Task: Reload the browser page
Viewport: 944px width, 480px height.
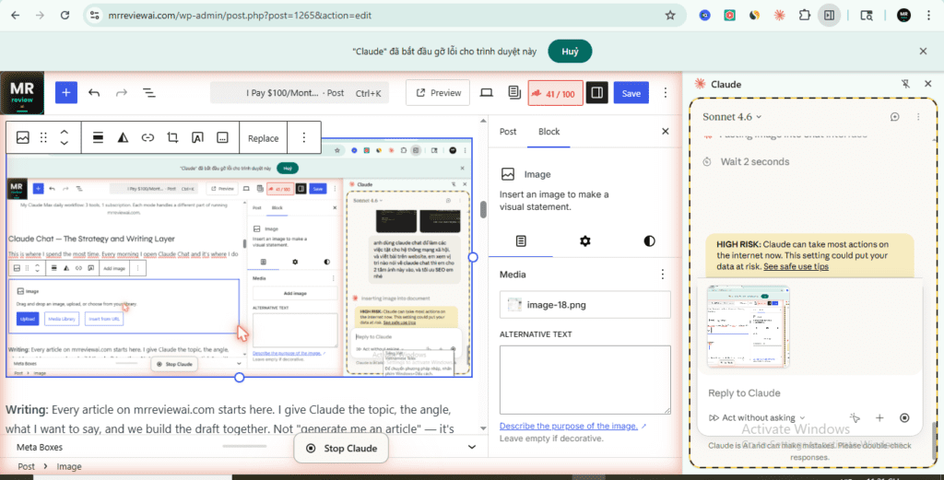Action: coord(65,15)
